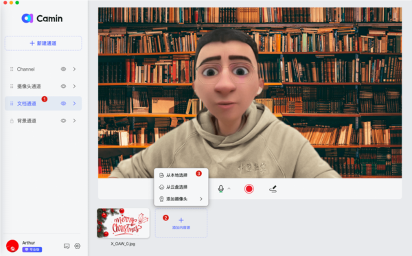Expand the 文档通道 chevron
The height and width of the screenshot is (256, 412).
(x=74, y=104)
